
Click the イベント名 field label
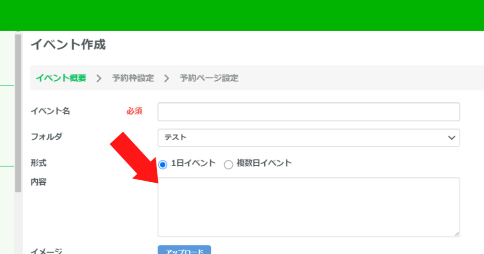tap(50, 111)
